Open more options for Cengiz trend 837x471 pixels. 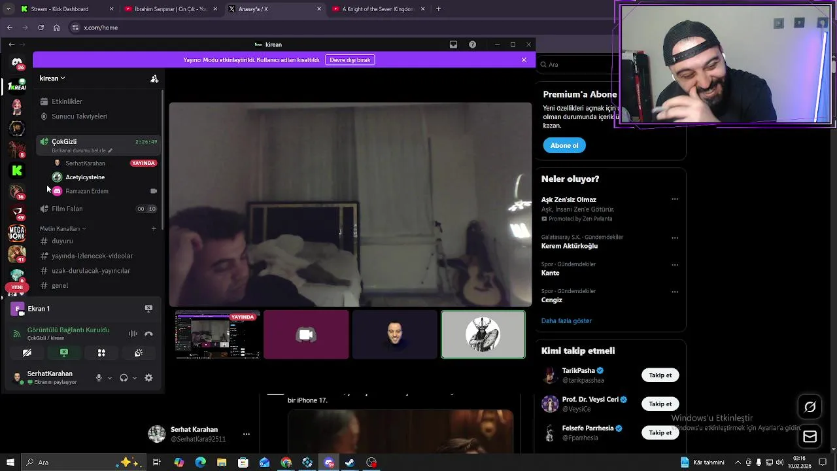click(675, 292)
